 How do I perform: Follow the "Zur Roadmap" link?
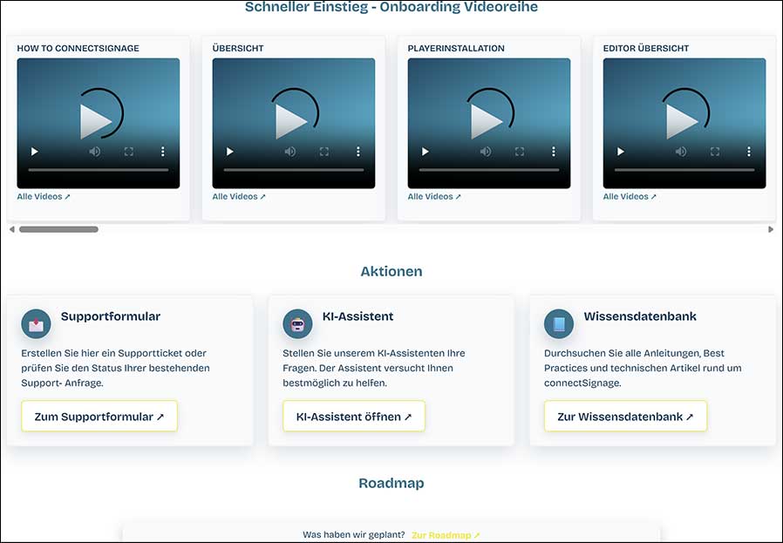tap(445, 534)
